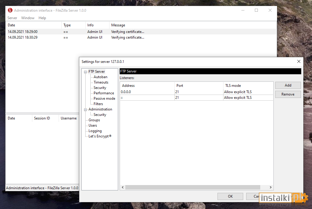Collapse the Administration tree node
Viewport: 312px width, 209px height.
(x=85, y=110)
